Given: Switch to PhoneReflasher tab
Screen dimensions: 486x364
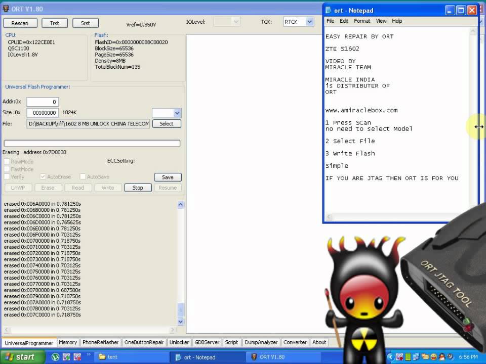Looking at the screenshot, I should click(100, 342).
